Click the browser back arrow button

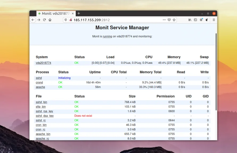tap(33, 20)
